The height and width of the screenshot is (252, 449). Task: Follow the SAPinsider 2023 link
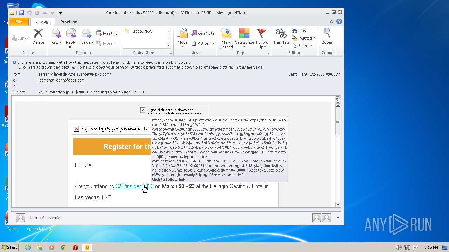[135, 186]
